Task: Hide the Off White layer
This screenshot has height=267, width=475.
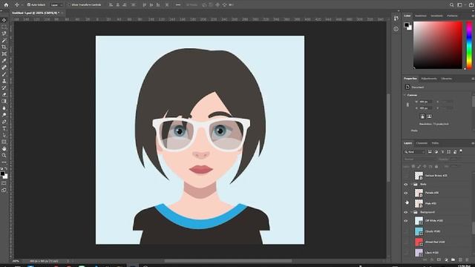Action: click(406, 221)
